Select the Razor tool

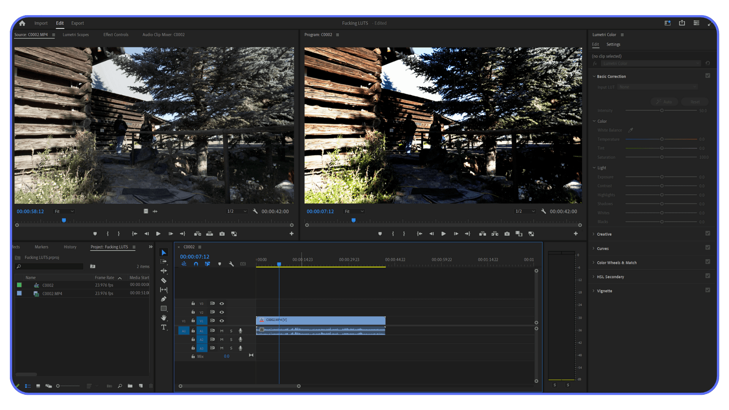click(x=164, y=280)
